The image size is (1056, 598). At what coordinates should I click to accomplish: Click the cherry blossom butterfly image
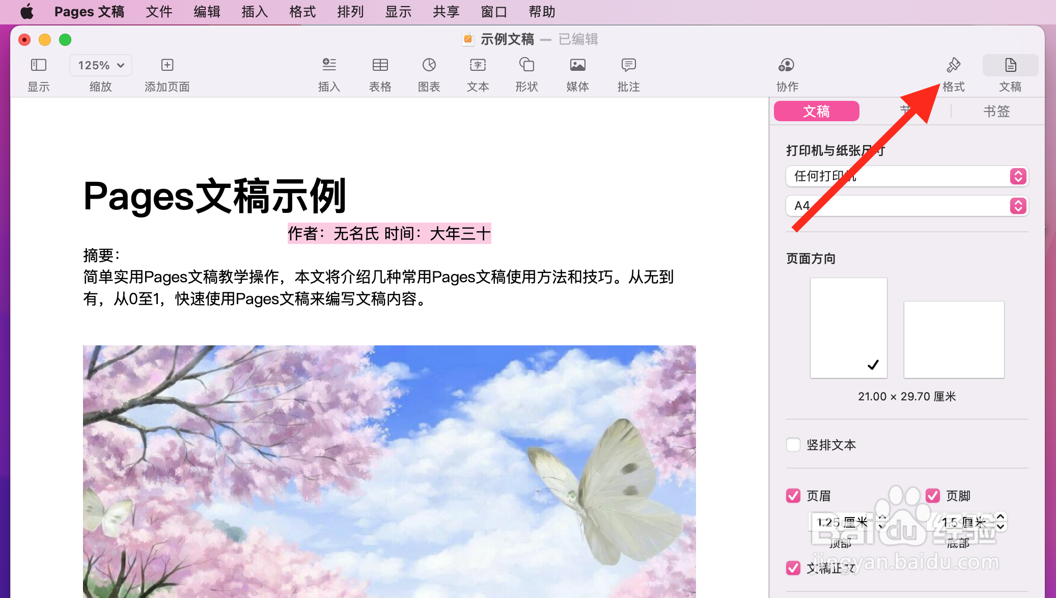[390, 471]
